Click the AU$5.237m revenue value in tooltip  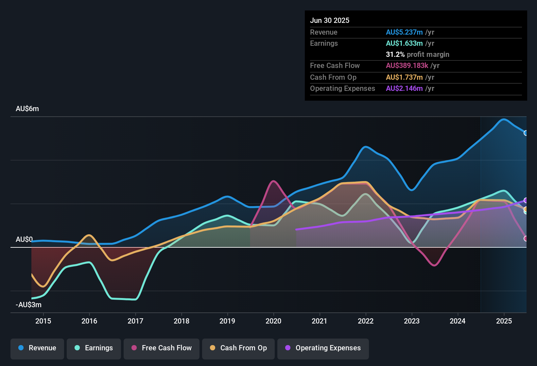(x=404, y=32)
